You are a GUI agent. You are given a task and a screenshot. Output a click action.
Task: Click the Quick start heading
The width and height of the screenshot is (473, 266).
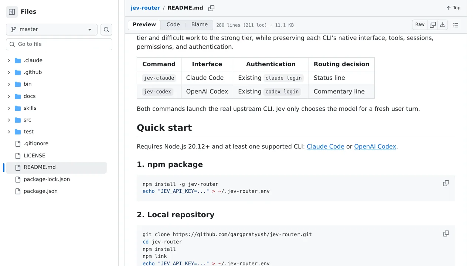pyautogui.click(x=164, y=128)
